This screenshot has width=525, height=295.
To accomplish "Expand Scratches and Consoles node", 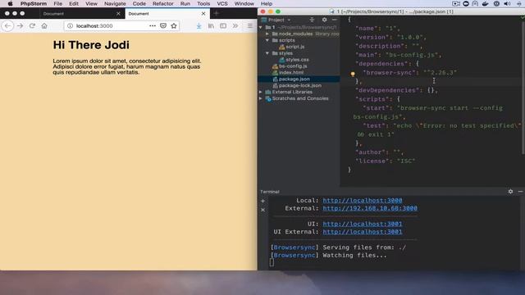I will click(x=261, y=98).
